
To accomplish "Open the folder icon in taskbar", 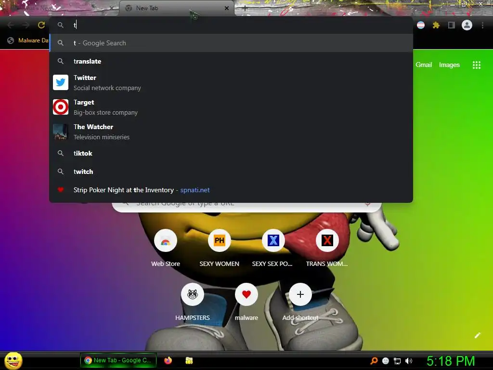I will coord(189,360).
